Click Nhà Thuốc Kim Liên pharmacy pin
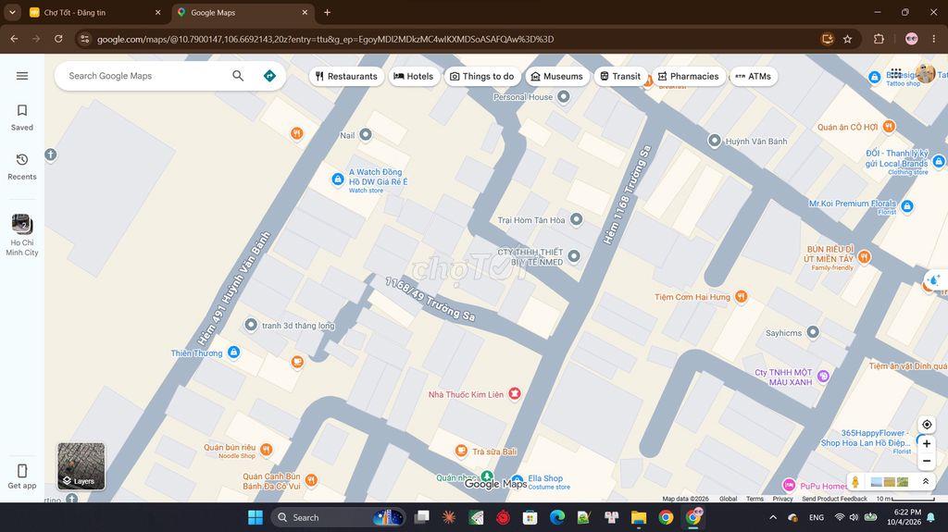948x532 pixels. (515, 393)
